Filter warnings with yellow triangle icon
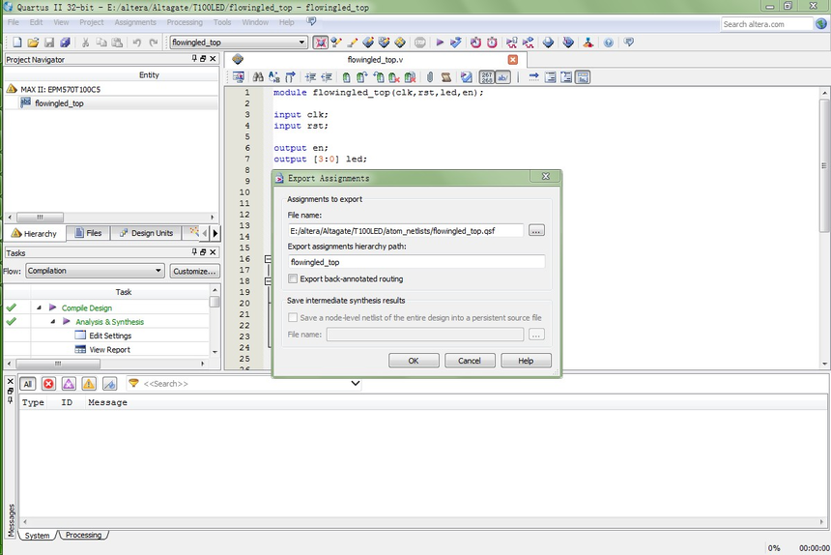Viewport: 831px width, 555px height. coord(89,384)
